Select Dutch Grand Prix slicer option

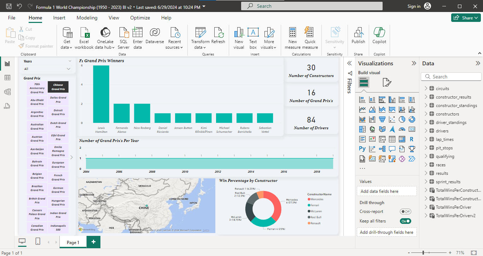(x=58, y=125)
